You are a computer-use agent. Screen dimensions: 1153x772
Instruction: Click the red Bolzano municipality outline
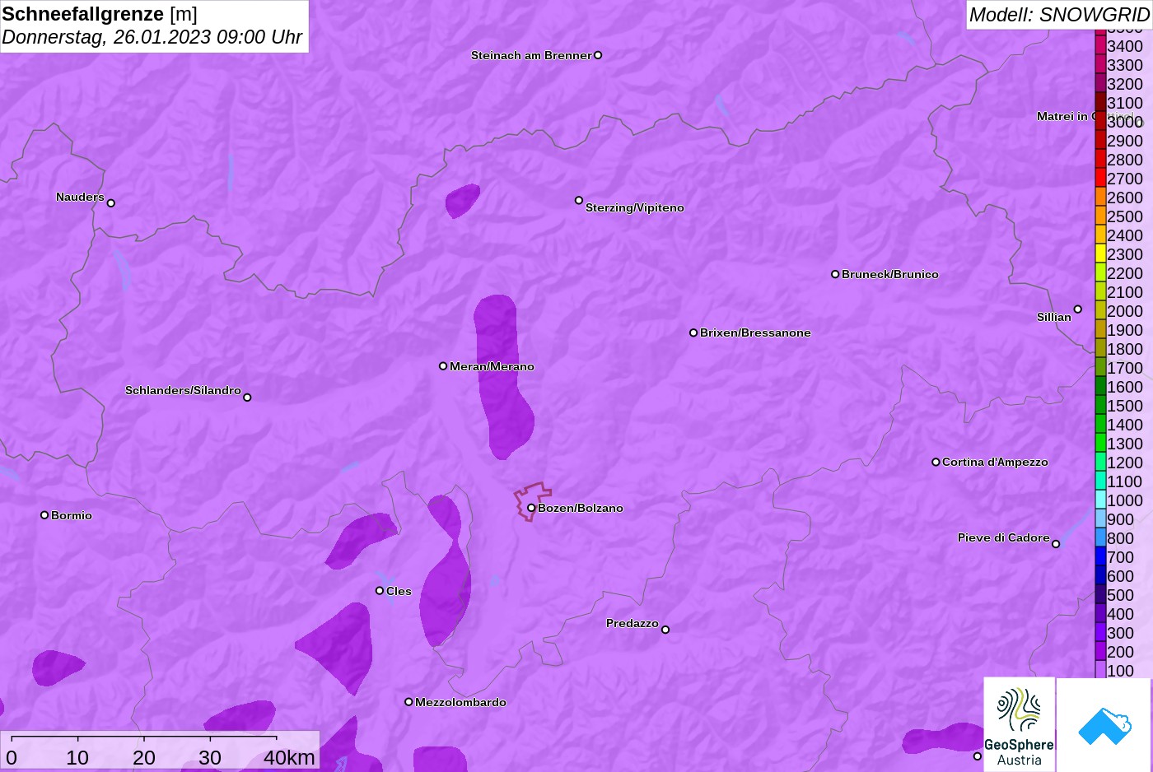tap(533, 500)
